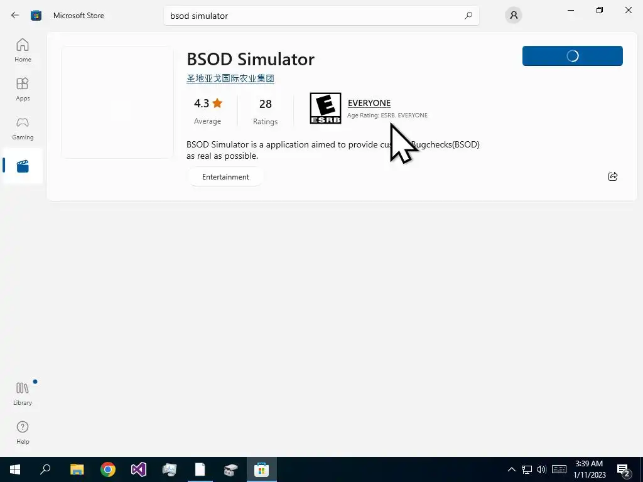The image size is (643, 482).
Task: Click the search field containing 'bsod simulator'
Action: pyautogui.click(x=321, y=16)
